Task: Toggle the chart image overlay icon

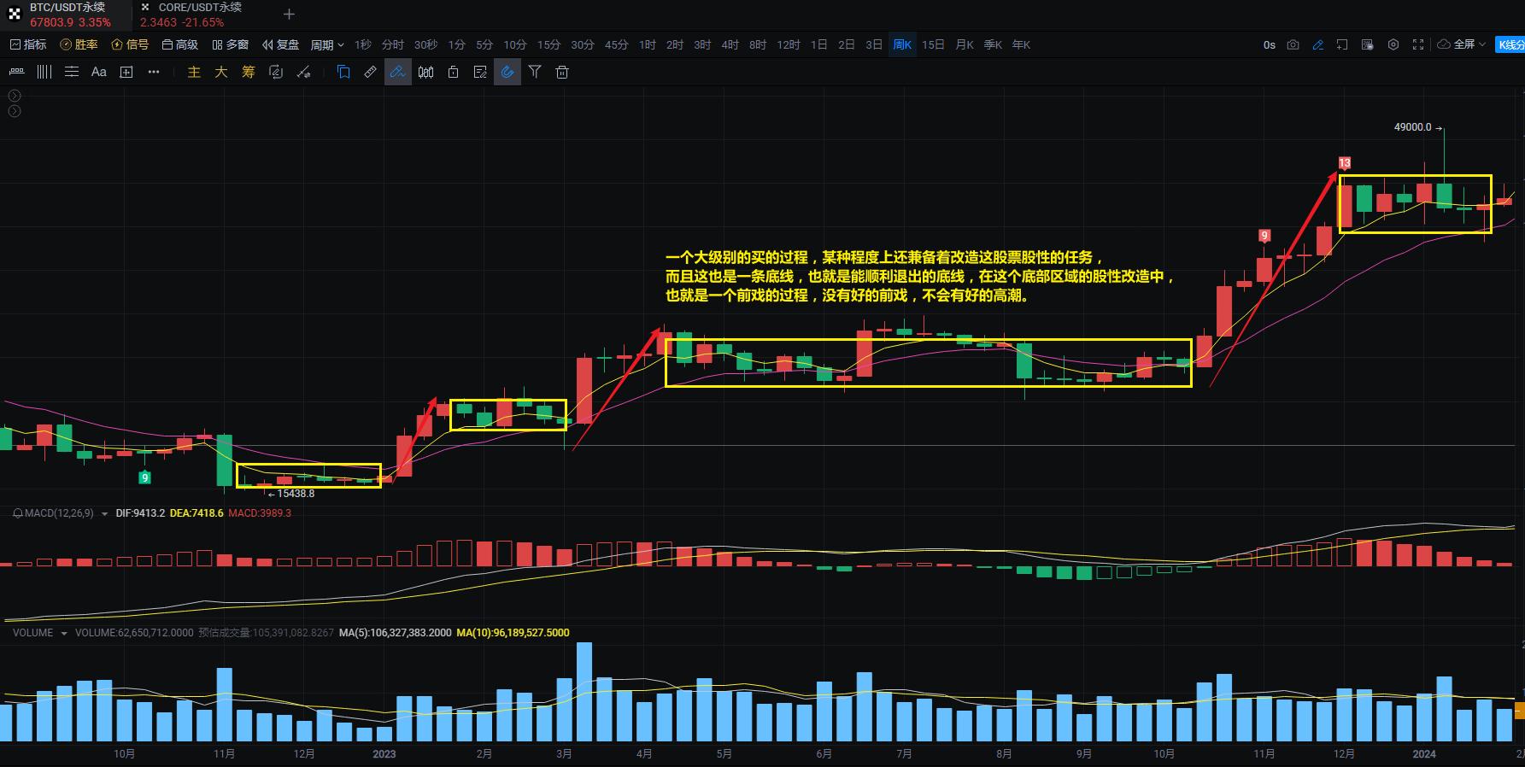Action: tap(1368, 44)
